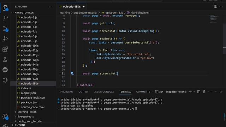Viewport: 226px width, 127px height.
Task: Click the unsaved dot on the episode-18.js tab
Action: point(84,7)
